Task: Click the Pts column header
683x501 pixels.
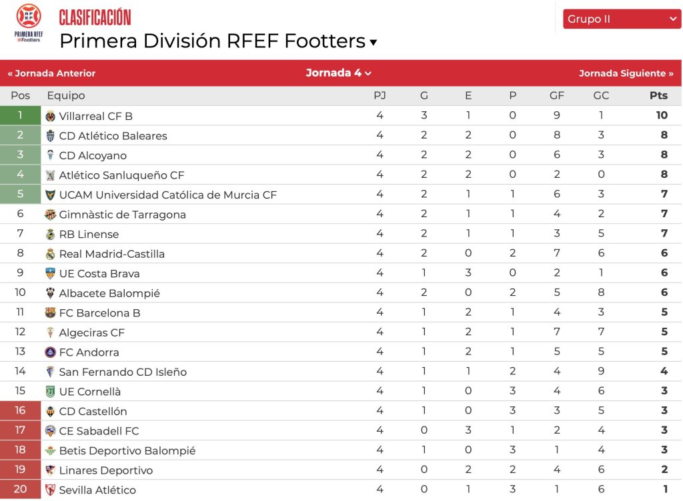Action: tap(658, 95)
